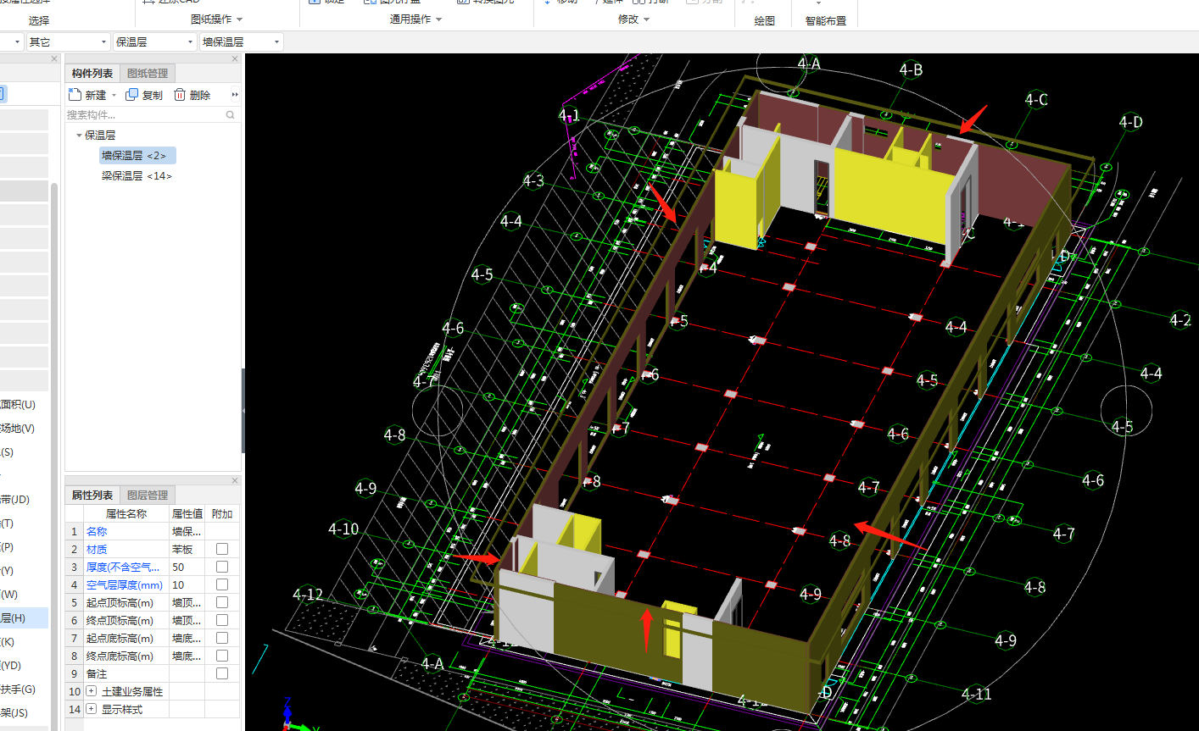Select 梁保温层 <14> in component tree
This screenshot has width=1199, height=731.
(x=137, y=176)
